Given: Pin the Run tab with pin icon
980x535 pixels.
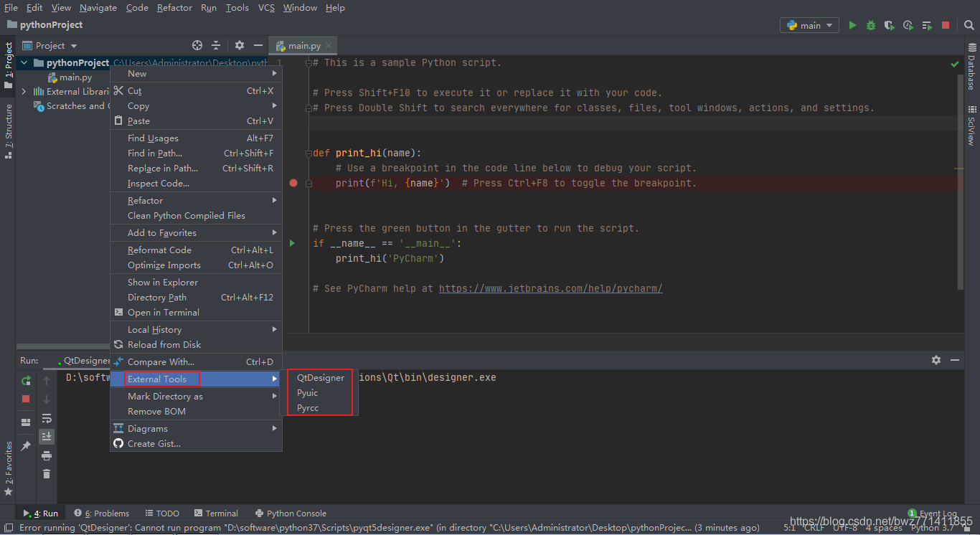Looking at the screenshot, I should [x=26, y=445].
